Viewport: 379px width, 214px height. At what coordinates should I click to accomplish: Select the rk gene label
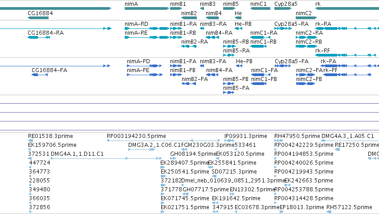tap(318, 4)
